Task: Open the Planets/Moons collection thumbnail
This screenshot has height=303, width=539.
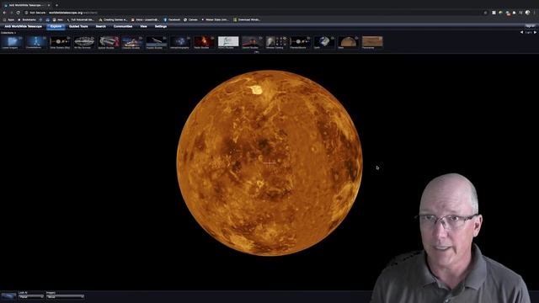Action: 300,42
